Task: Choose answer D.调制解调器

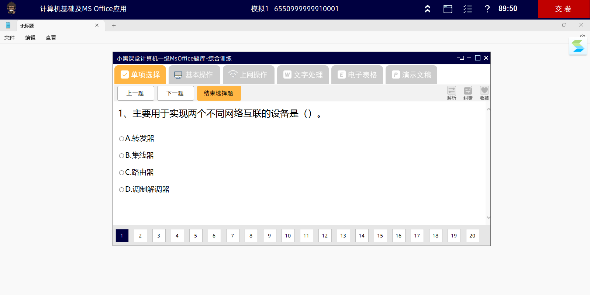Action: 121,190
